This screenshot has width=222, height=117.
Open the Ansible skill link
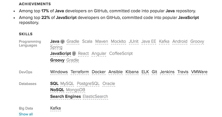115,72
